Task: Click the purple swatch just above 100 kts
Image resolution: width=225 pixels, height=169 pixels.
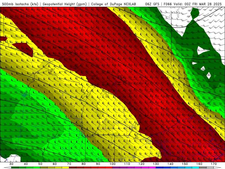Action: (x=116, y=168)
